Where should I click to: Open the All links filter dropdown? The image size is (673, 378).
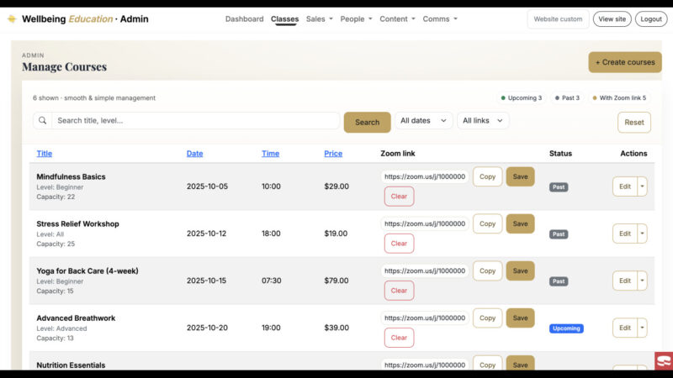pos(482,120)
